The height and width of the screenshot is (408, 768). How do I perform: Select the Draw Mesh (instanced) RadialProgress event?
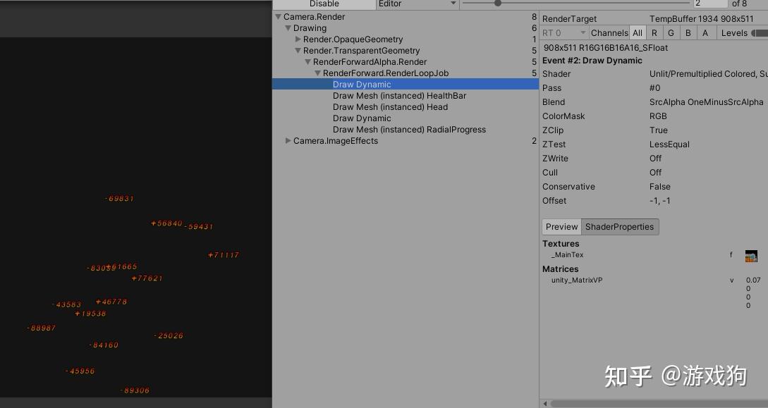pyautogui.click(x=410, y=129)
